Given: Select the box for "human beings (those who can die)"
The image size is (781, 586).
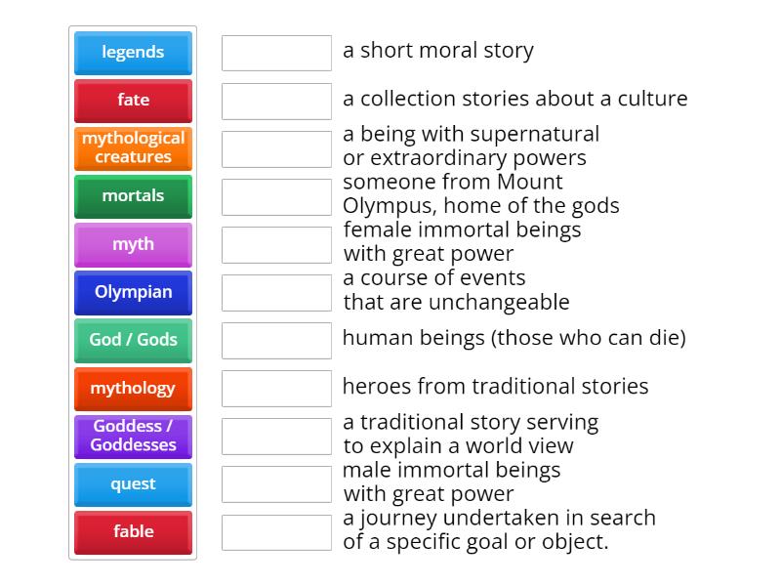Looking at the screenshot, I should [277, 340].
